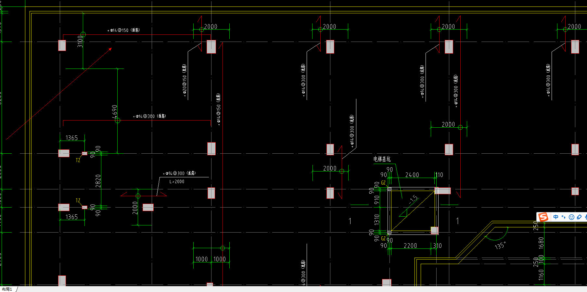Select the 3100 vertical dimension text

tap(80, 41)
